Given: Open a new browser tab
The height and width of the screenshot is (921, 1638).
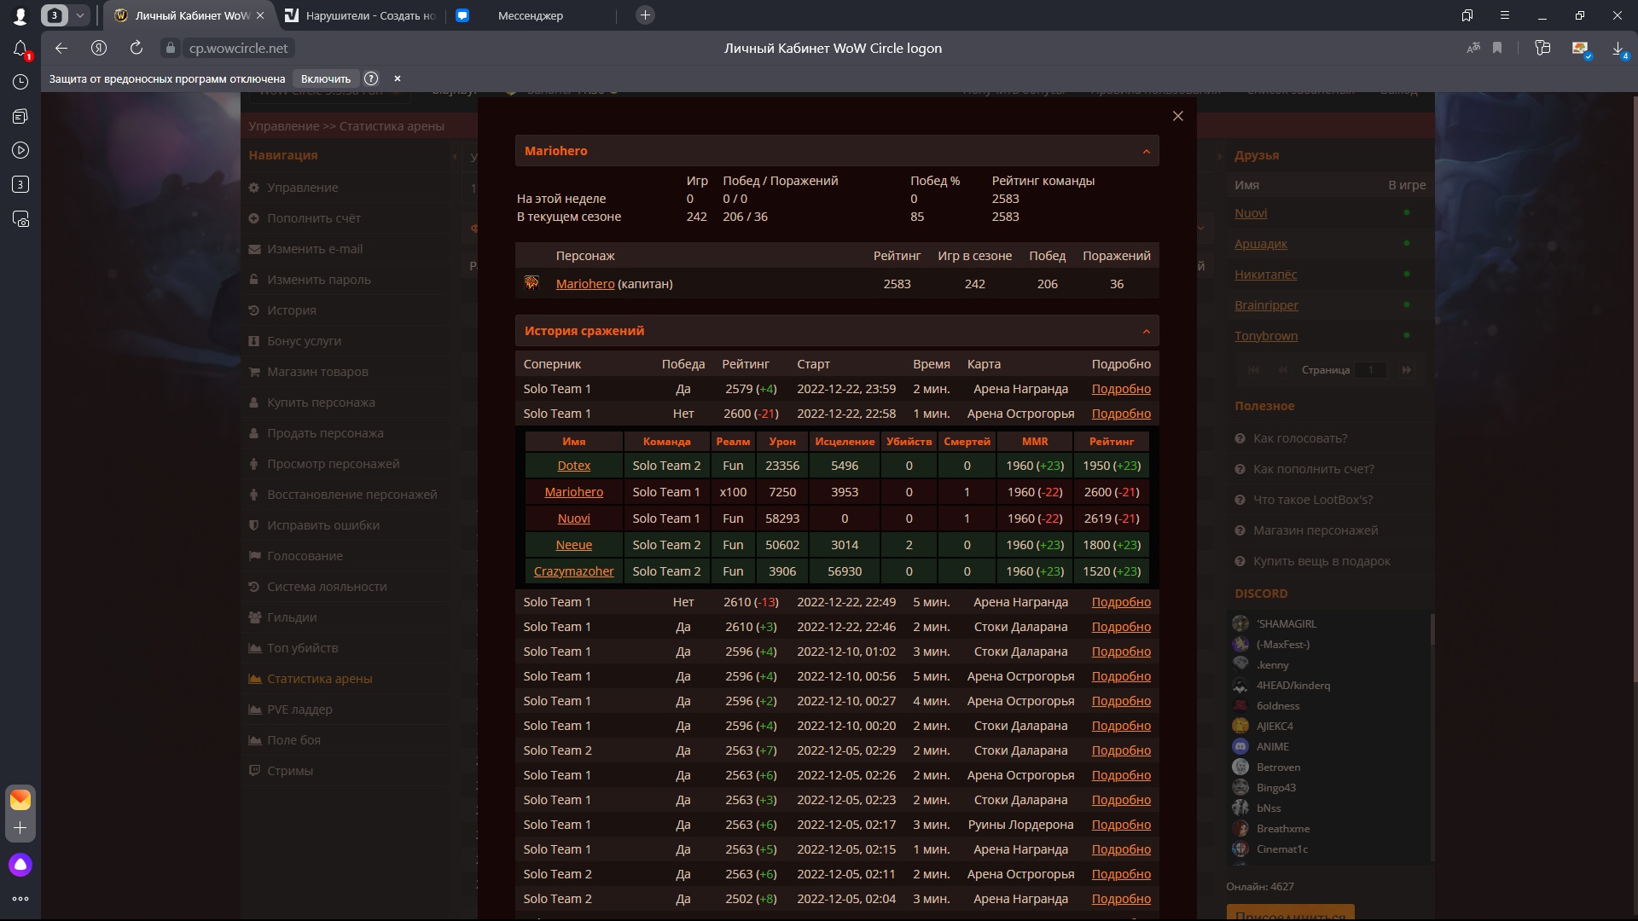Looking at the screenshot, I should (645, 15).
